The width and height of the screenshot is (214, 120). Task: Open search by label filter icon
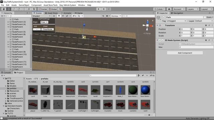click(143, 75)
